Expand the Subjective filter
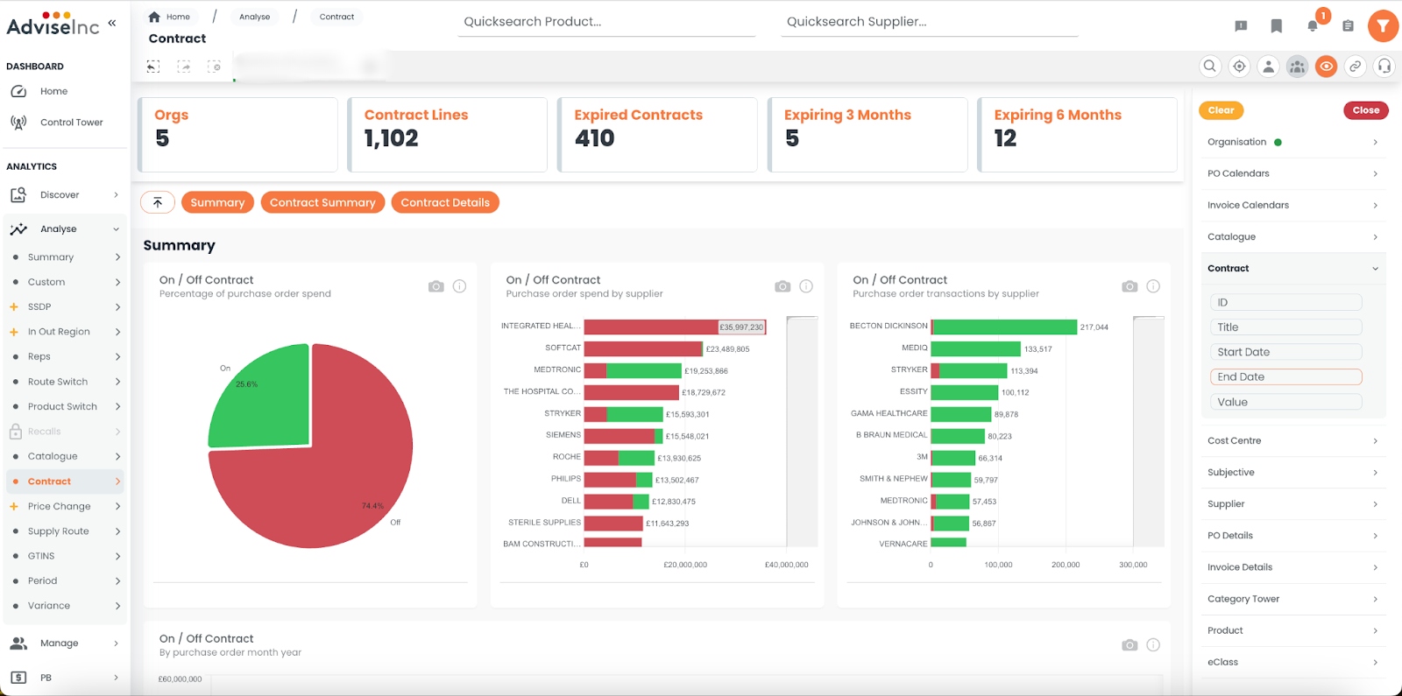This screenshot has width=1402, height=696. (1292, 472)
